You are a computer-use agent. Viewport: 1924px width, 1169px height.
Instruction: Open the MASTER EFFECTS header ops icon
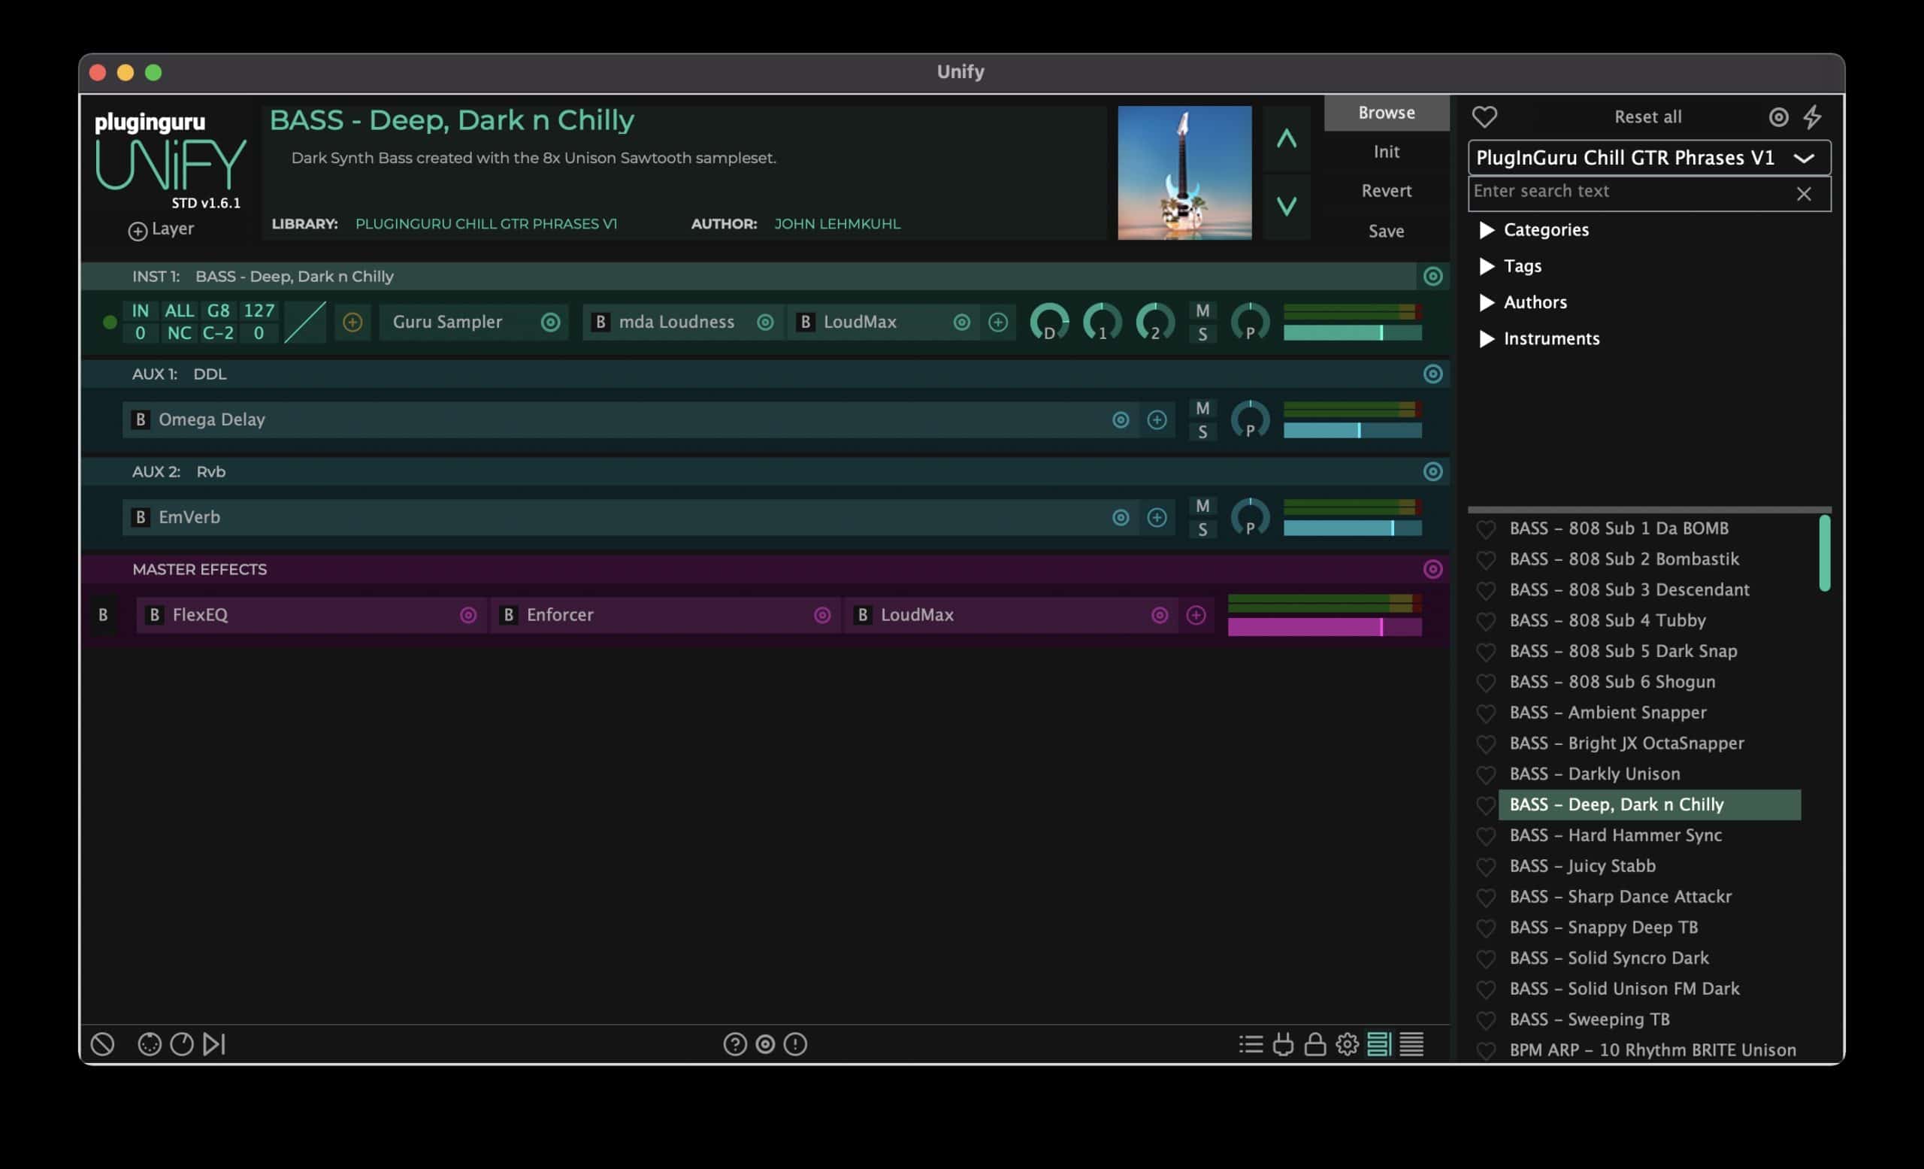[x=1432, y=569]
